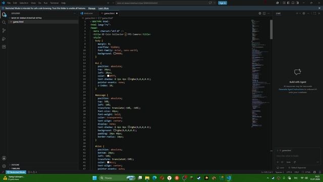Open the Help menu
Screen dimensions: 323x182
coord(63,3)
